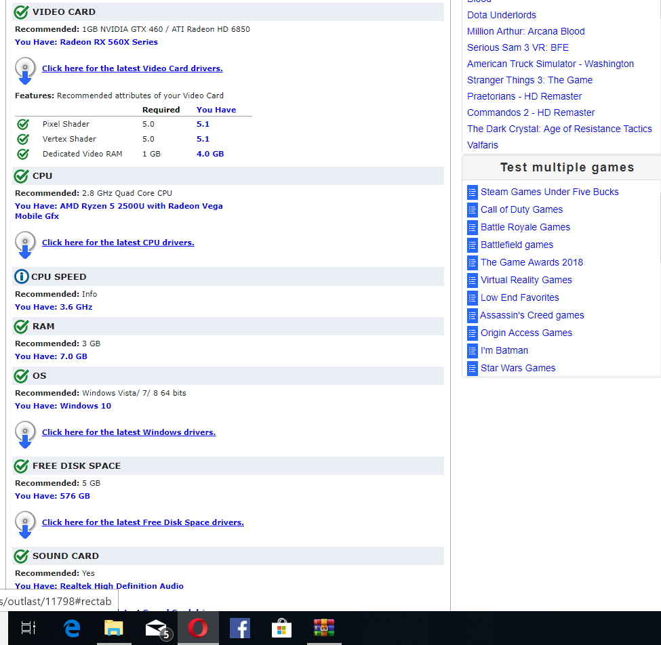The image size is (661, 645).
Task: Open Low End Favorites list
Action: point(520,297)
